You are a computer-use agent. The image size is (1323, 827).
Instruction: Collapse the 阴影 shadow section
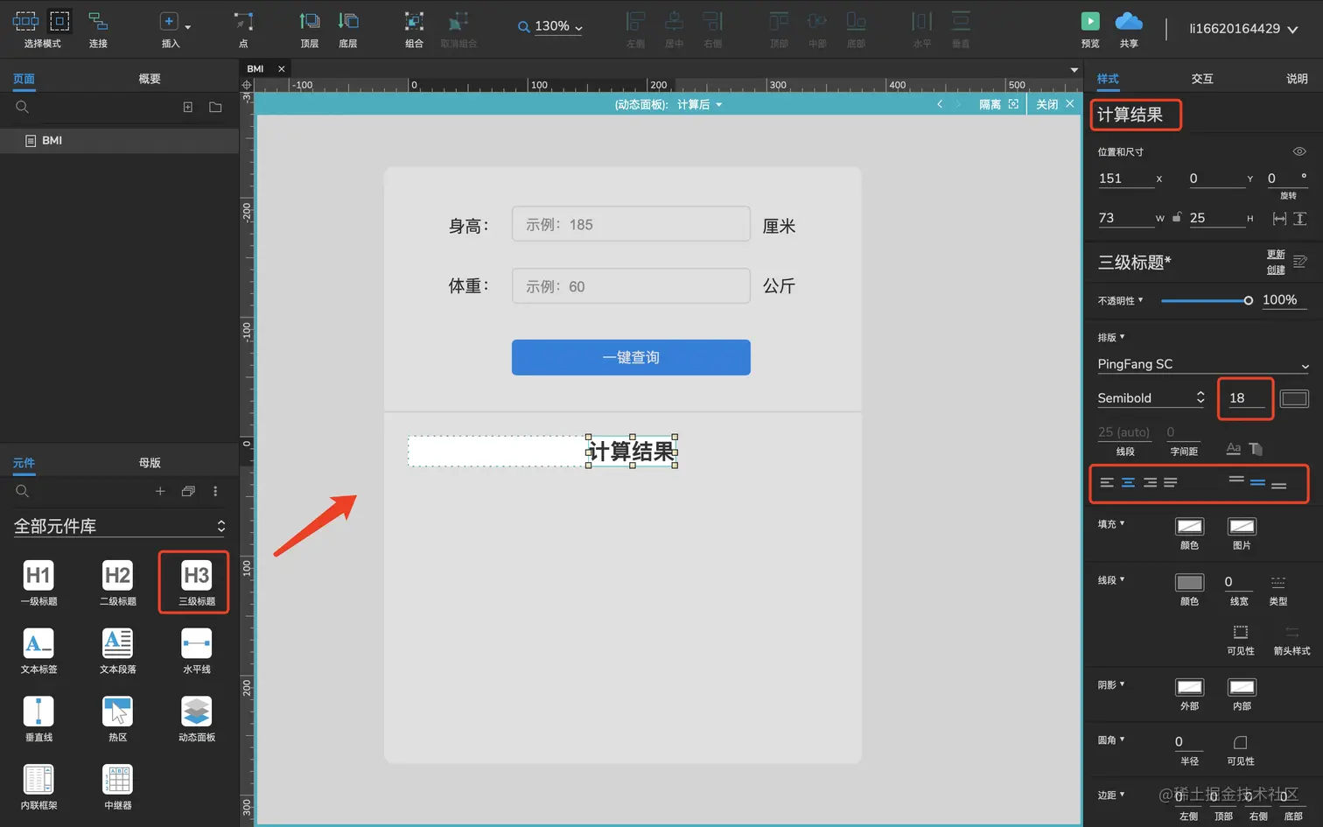point(1111,684)
